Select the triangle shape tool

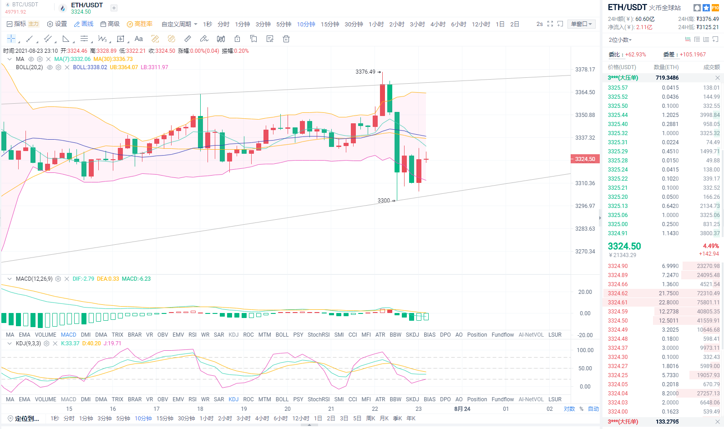coord(66,39)
